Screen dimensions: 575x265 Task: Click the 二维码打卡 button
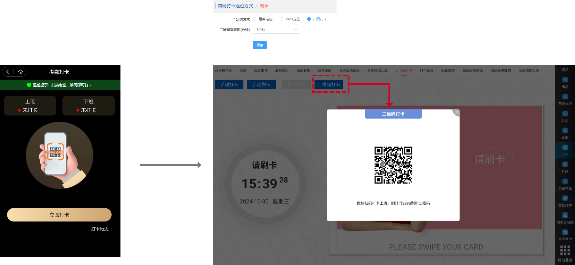point(329,85)
